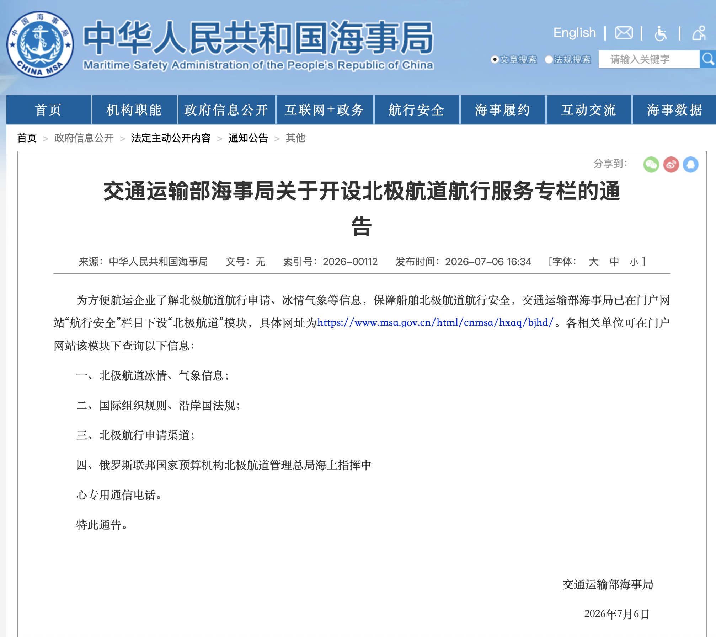Click the user login icon in header
This screenshot has height=637, width=716.
[x=699, y=33]
